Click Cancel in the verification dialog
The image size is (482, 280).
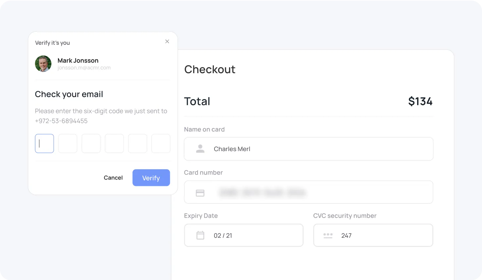click(x=113, y=178)
